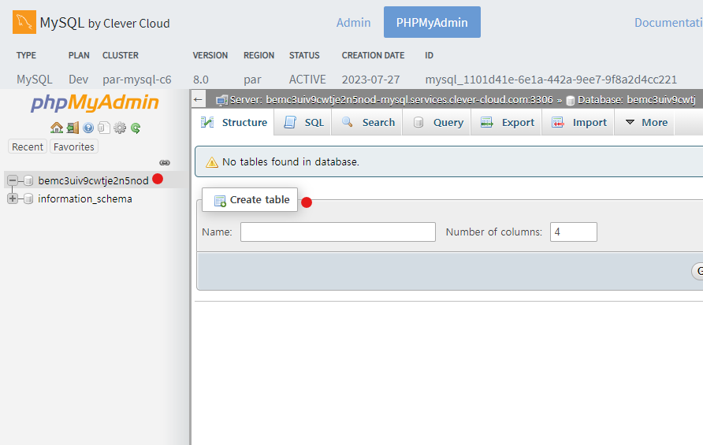This screenshot has width=703, height=445.
Task: Click the Recent button
Action: 28,146
